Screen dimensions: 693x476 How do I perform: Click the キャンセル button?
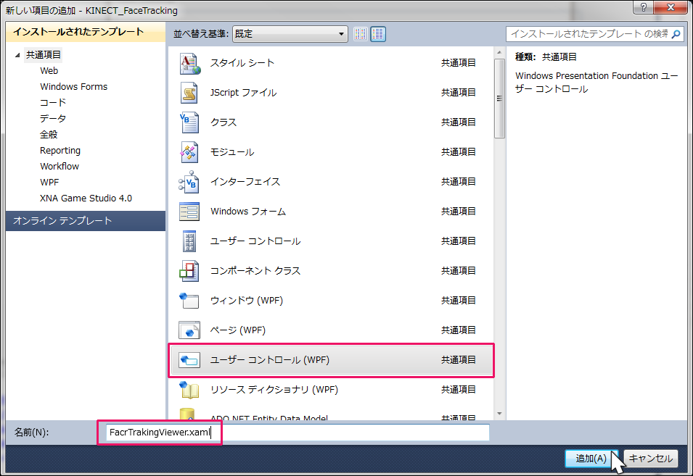[x=651, y=459]
